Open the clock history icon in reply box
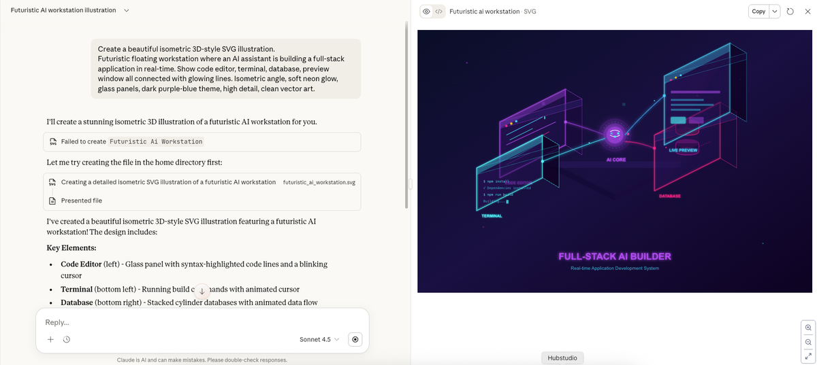 point(67,339)
